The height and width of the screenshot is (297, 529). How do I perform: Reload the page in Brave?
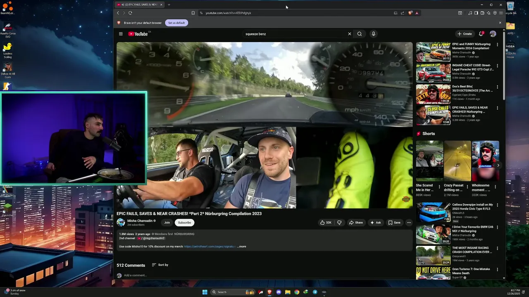coord(130,13)
